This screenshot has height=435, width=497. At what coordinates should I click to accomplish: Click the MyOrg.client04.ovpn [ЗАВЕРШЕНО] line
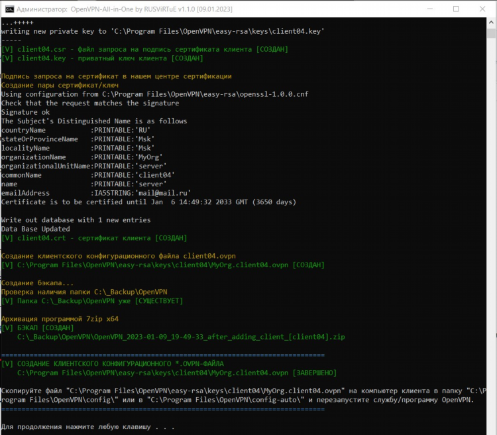click(177, 373)
